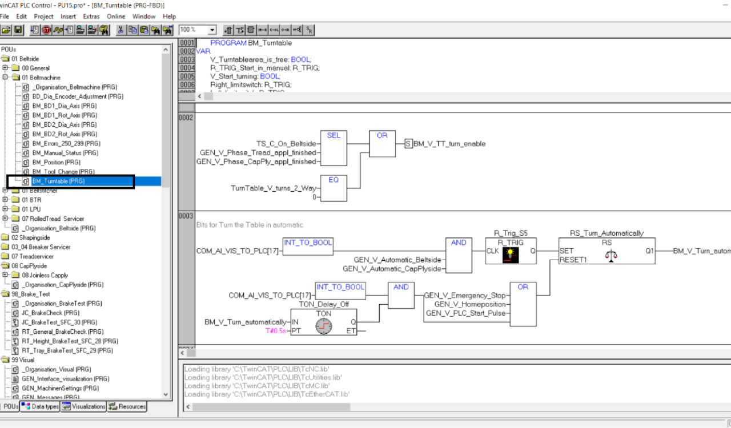Expand the 00 General folder

(x=6, y=68)
